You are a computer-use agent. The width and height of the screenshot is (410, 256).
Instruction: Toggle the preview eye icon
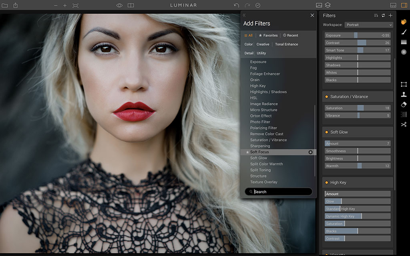pos(119,5)
